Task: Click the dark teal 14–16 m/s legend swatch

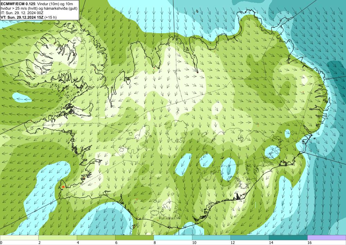Action: 288,238
